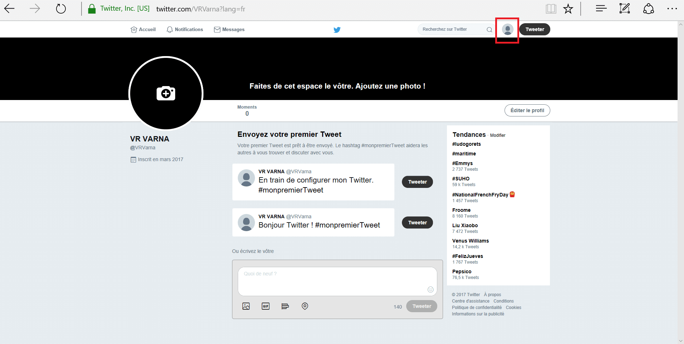Open the Moments count tab
Screen dimensions: 684x344
point(247,111)
